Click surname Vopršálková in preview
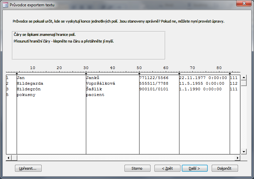Screen dimensions: 254x179 101,83
